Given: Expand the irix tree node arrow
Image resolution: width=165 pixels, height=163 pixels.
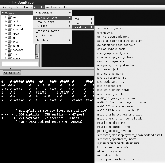Looking at the screenshot, I should (x=6, y=37).
